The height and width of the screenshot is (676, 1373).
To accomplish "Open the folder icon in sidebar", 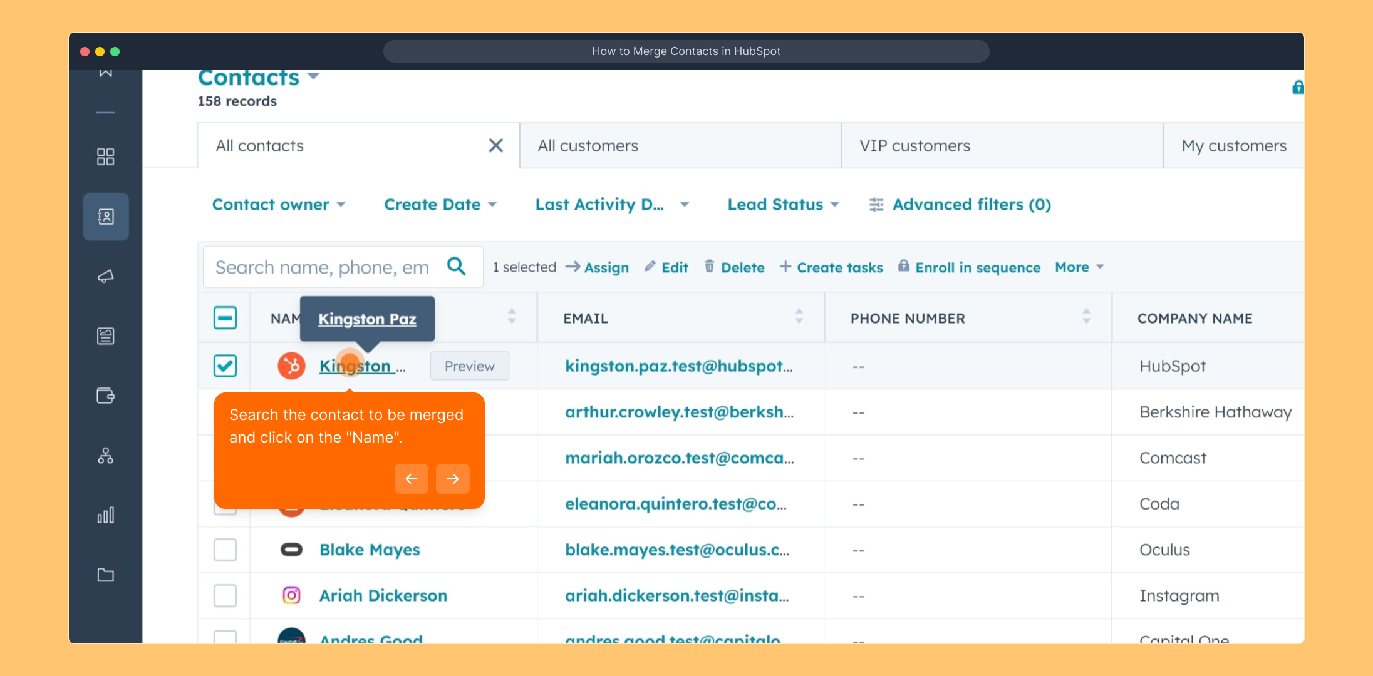I will click(105, 575).
